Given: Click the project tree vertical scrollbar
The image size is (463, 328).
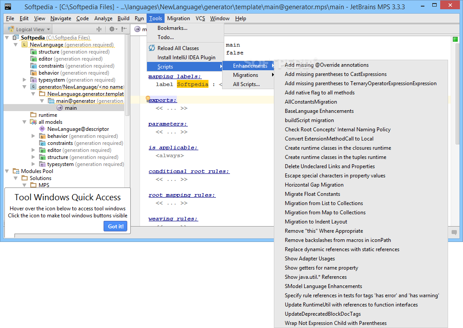Looking at the screenshot, I should pos(127,75).
